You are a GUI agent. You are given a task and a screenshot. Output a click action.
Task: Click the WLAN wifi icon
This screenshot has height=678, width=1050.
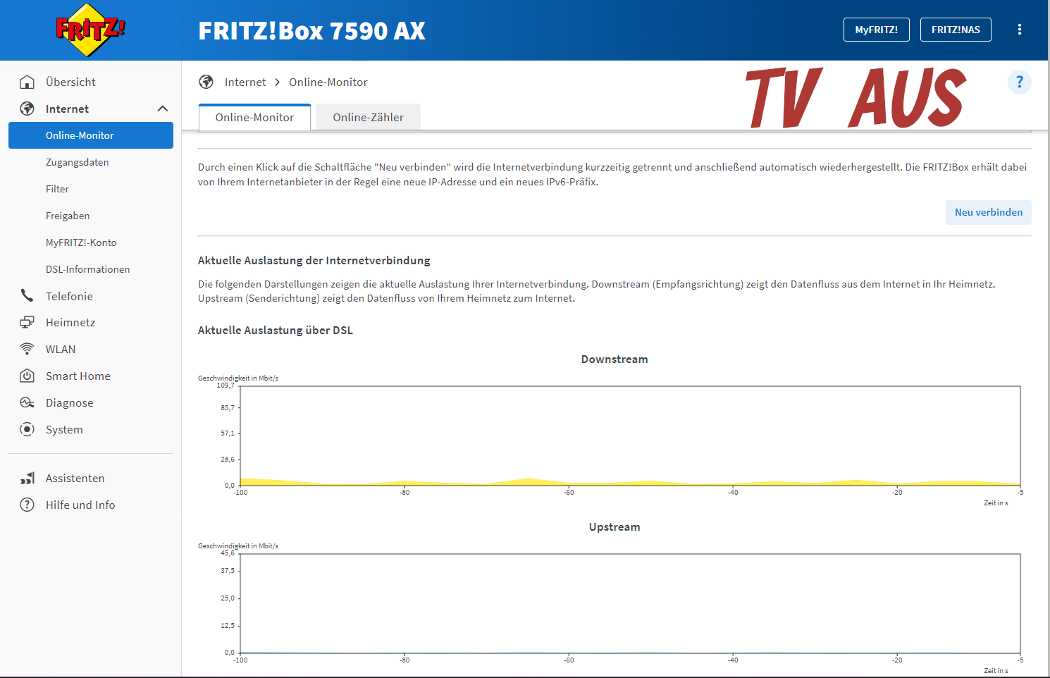[x=27, y=349]
